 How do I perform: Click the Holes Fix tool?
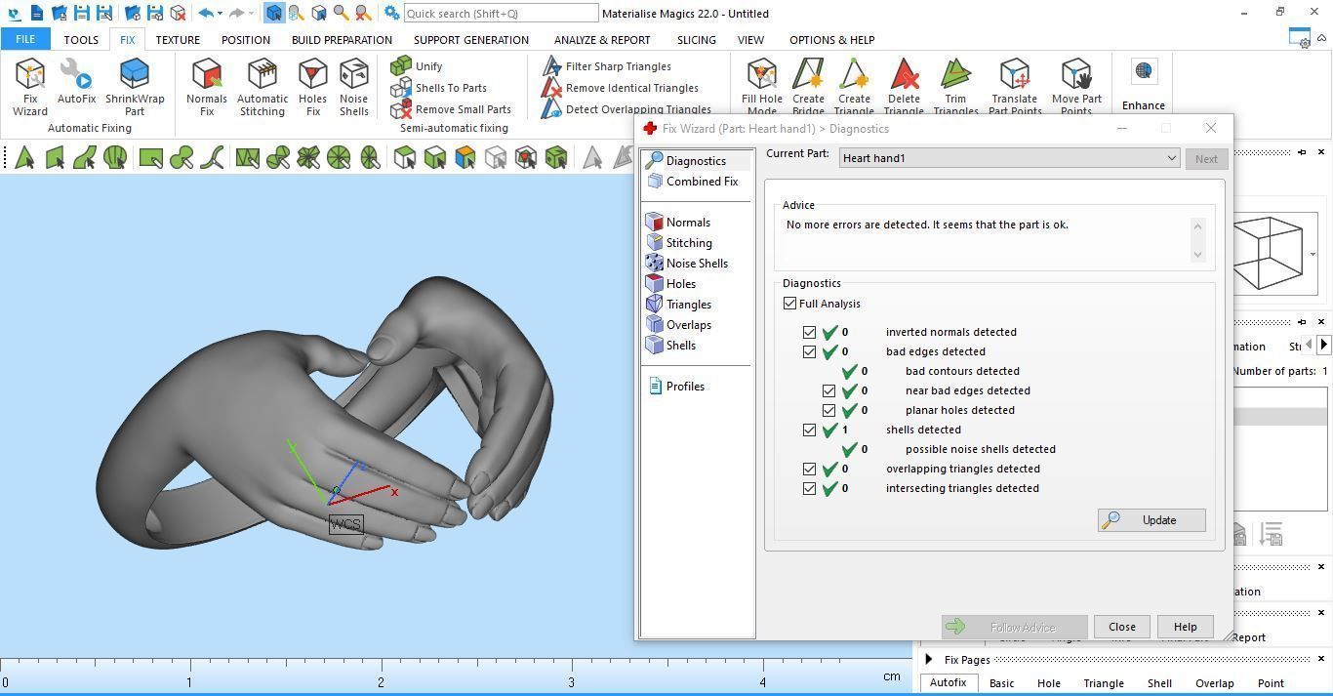pyautogui.click(x=312, y=87)
